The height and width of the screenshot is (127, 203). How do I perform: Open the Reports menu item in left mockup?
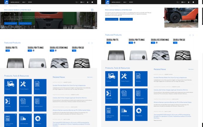click(x=30, y=2)
